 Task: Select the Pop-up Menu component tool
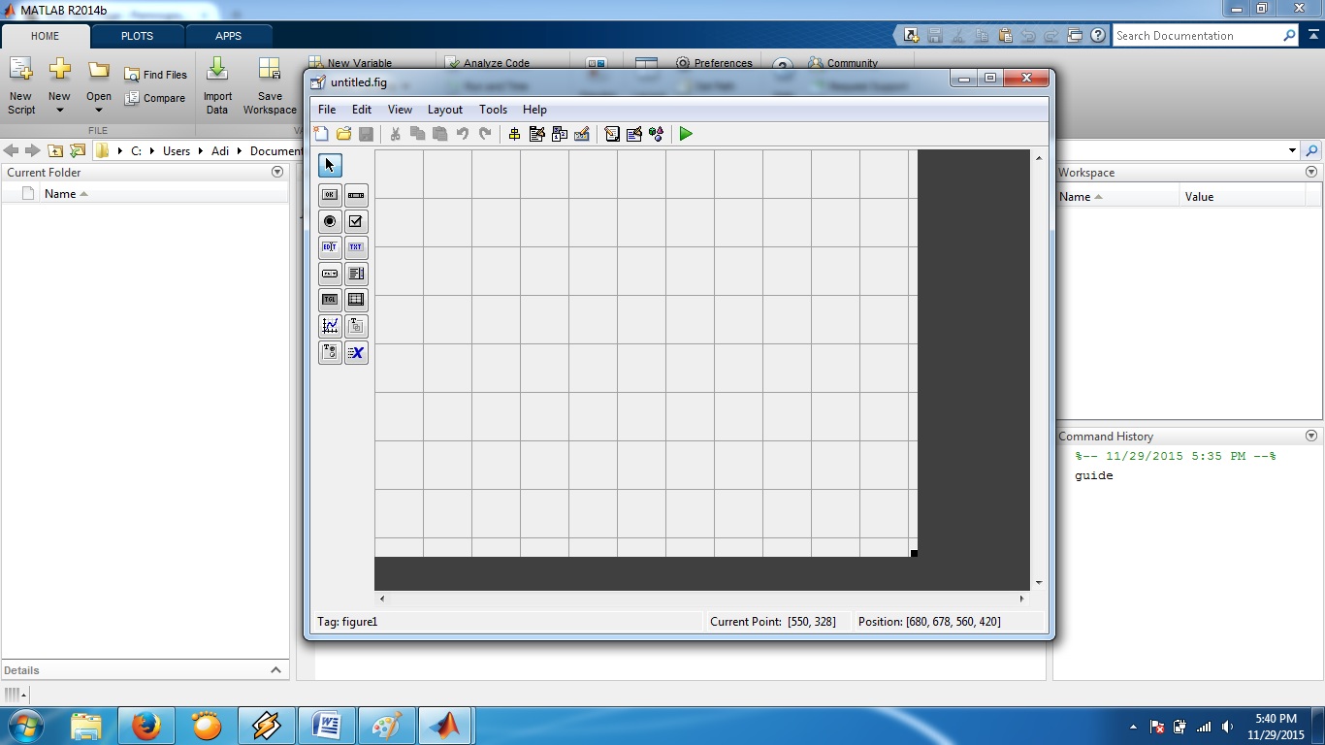(330, 274)
